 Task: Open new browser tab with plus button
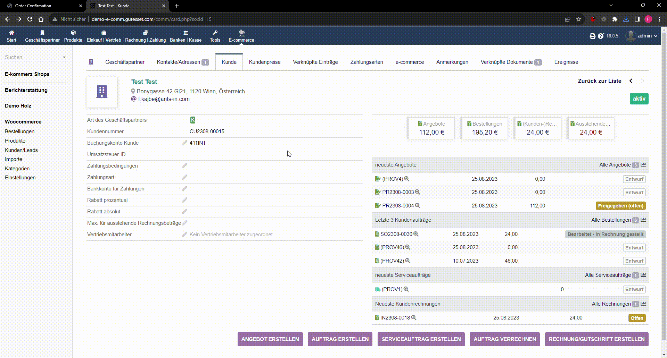coord(177,6)
